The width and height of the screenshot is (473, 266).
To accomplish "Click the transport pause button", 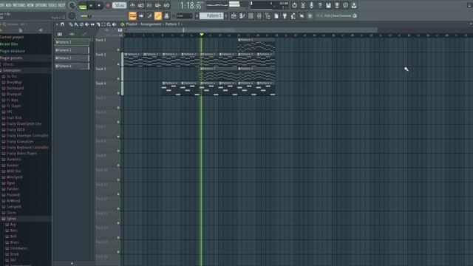I will tap(91, 5).
